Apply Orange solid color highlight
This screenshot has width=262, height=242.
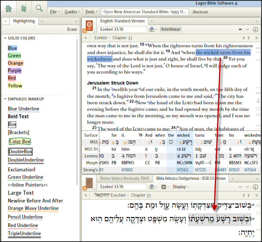(15, 63)
